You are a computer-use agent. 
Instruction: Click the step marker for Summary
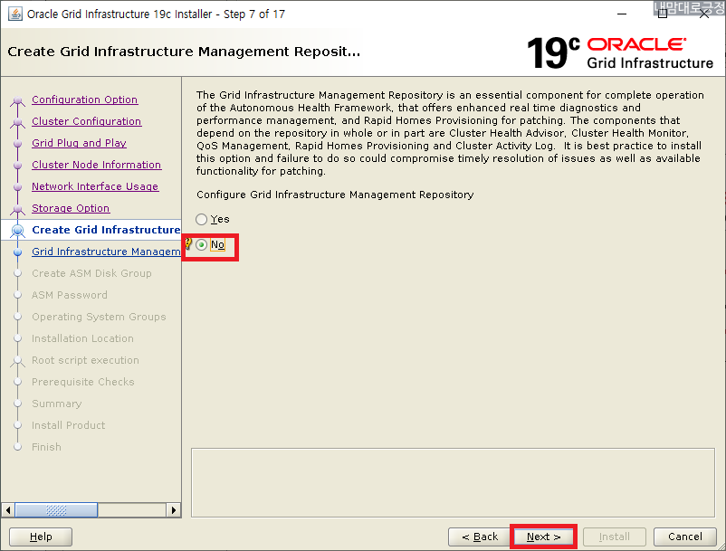click(x=17, y=404)
